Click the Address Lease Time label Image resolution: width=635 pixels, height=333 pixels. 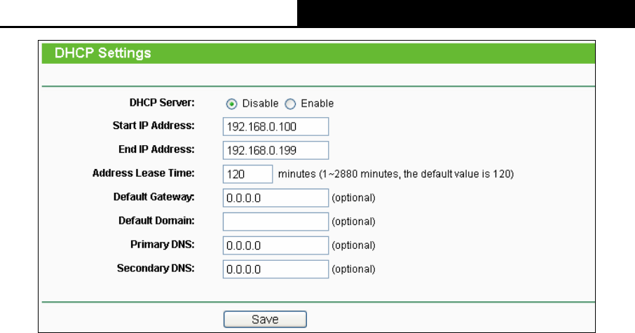(x=144, y=173)
